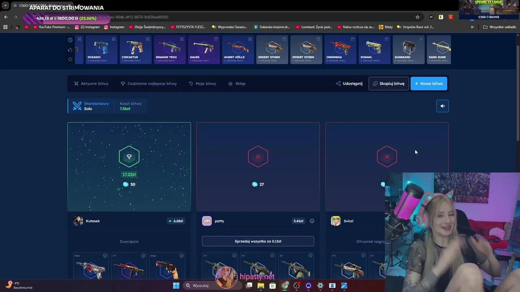Open the OCEANIC skin drop card
520x292 pixels.
(x=101, y=49)
